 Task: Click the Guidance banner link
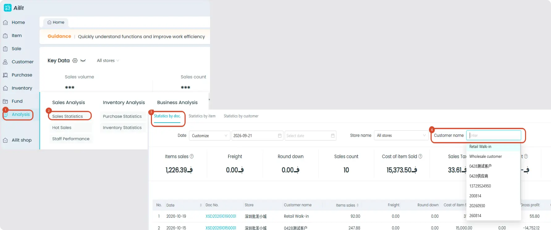pos(59,36)
